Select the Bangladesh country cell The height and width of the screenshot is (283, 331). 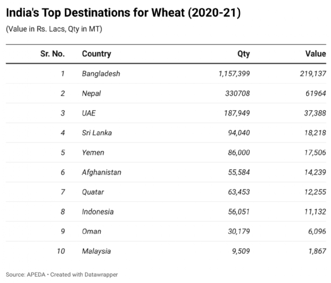tap(101, 74)
